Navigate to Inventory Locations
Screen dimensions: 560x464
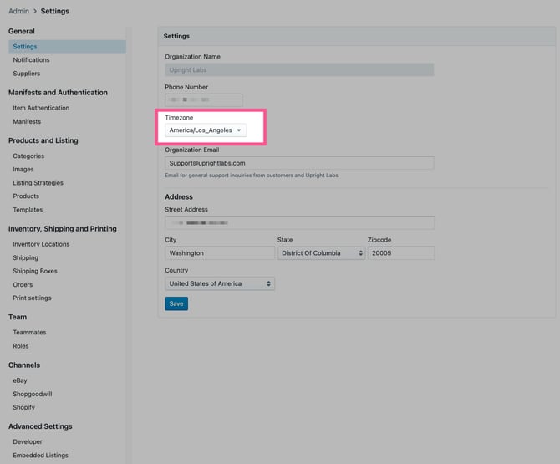click(41, 244)
